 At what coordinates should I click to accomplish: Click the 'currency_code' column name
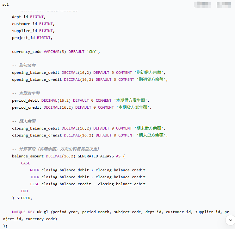27,52
